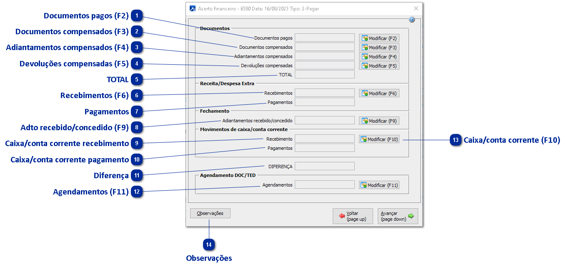
Task: Click the 'DIFERENÇA' label text
Action: pos(280,167)
